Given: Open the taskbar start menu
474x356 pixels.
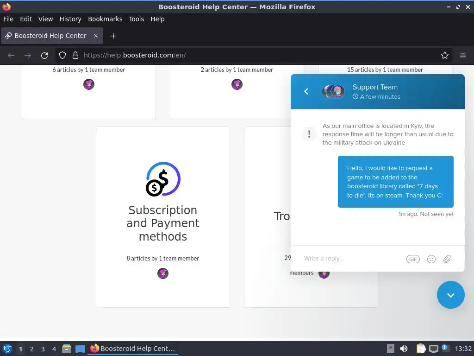Looking at the screenshot, I should (7, 349).
